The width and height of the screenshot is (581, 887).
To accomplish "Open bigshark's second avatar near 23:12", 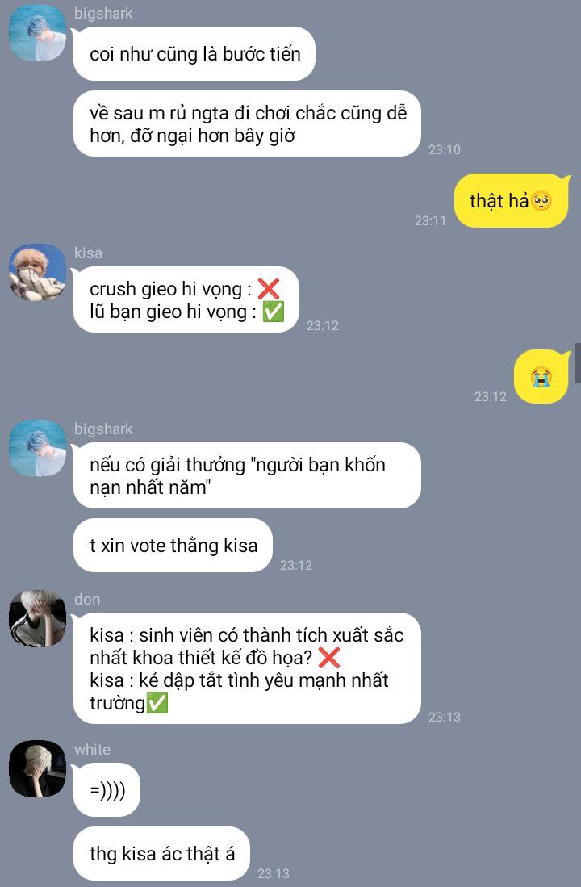I will pyautogui.click(x=37, y=448).
